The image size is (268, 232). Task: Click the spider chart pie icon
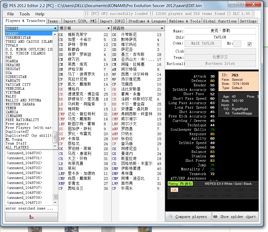[215, 217]
